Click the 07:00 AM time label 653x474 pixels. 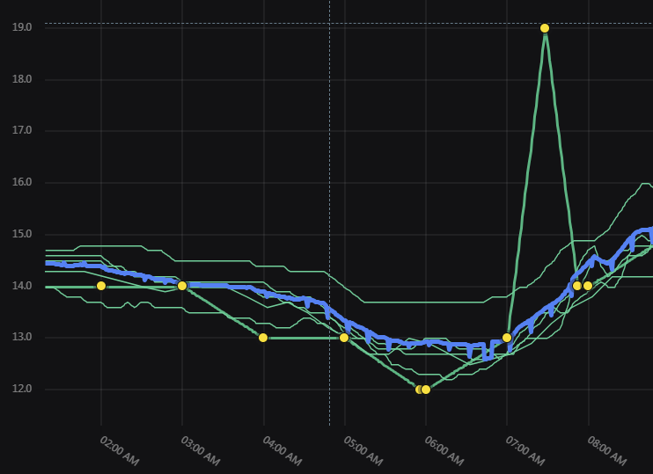pyautogui.click(x=525, y=451)
